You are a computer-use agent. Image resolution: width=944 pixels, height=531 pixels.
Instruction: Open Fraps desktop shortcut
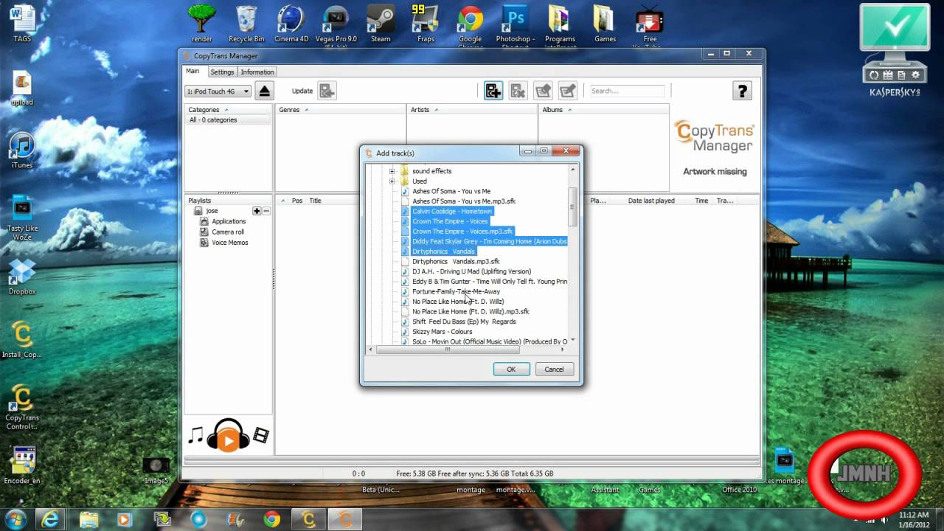coord(426,24)
